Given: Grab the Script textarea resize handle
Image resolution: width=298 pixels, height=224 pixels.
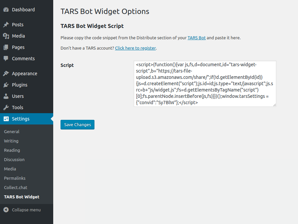Looking at the screenshot, I should click(274, 105).
